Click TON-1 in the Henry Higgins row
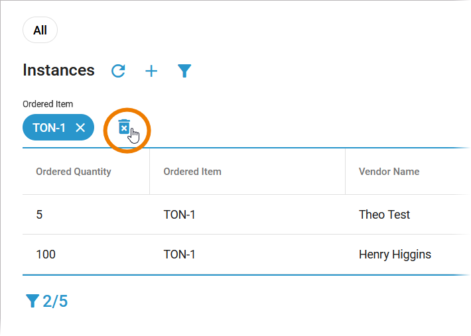Viewport: 471px width, 336px height. pos(179,254)
